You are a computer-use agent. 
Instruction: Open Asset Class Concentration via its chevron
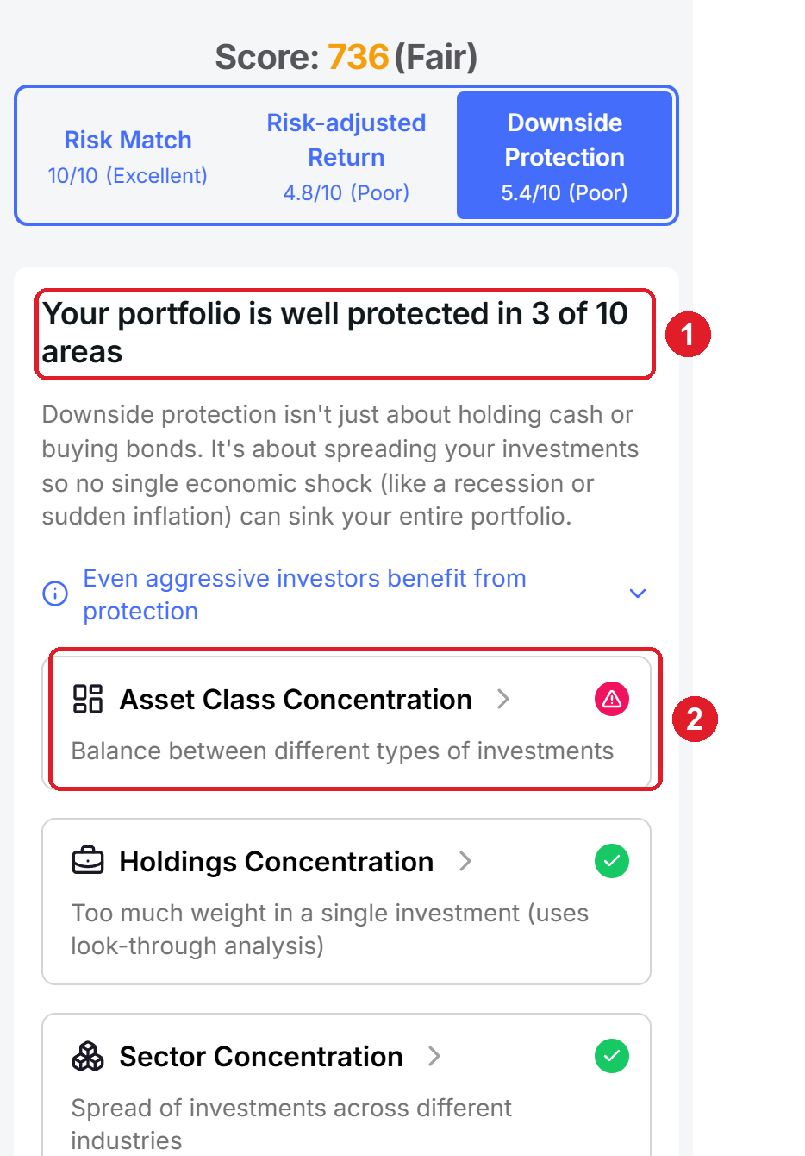point(503,699)
